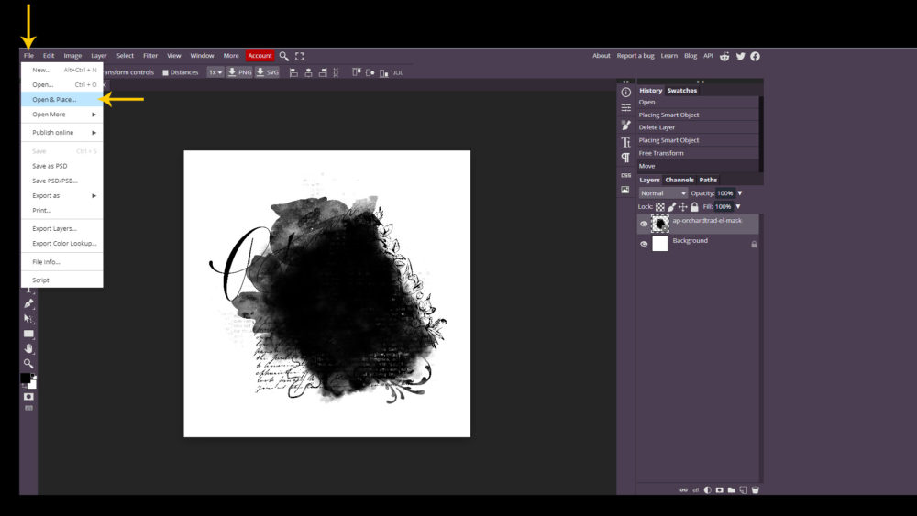The height and width of the screenshot is (516, 917).
Task: Expand the Opacity slider arrow
Action: point(740,193)
